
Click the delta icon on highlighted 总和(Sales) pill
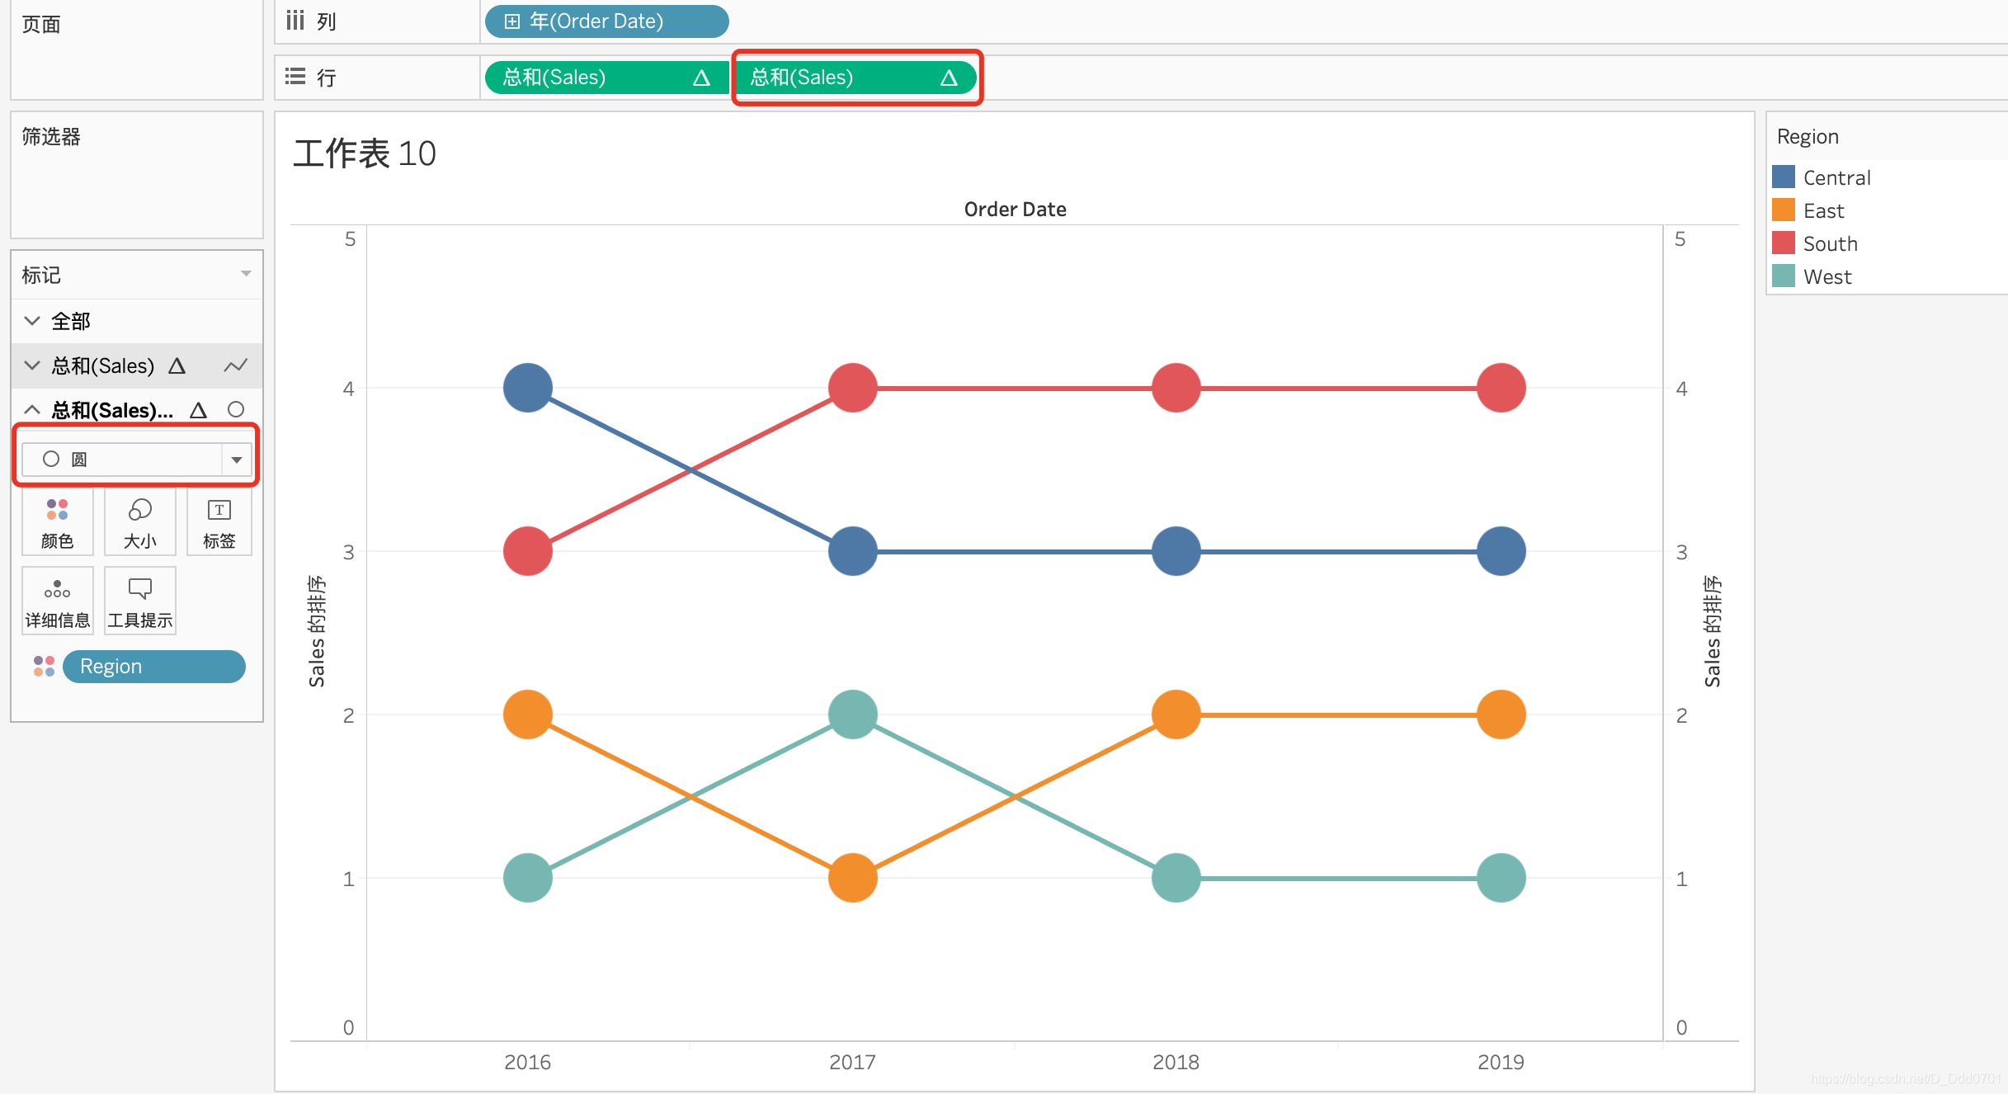(x=949, y=78)
